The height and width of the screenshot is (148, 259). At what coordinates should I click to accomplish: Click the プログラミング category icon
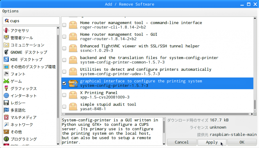[6, 139]
